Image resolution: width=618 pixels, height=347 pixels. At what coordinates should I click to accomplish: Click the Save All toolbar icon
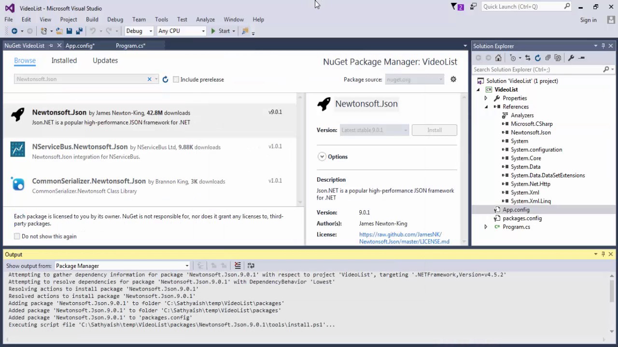(x=79, y=31)
